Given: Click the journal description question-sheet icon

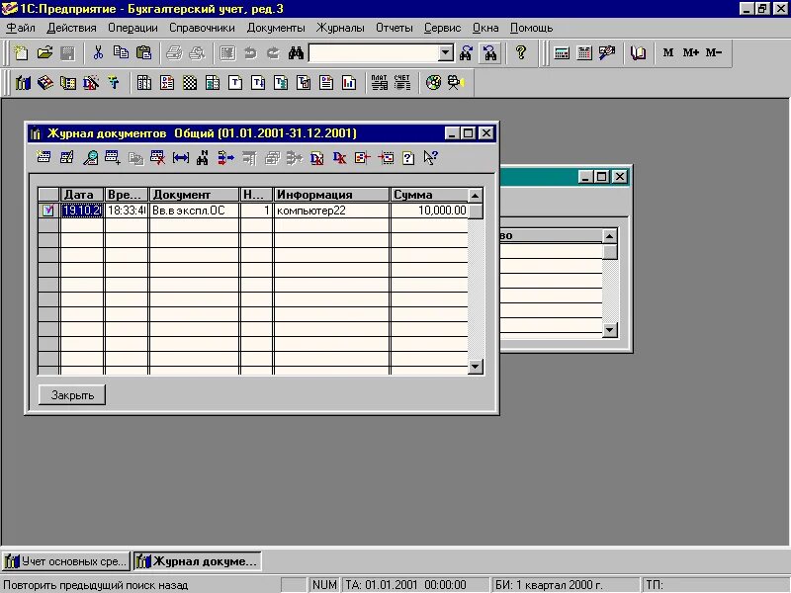Looking at the screenshot, I should pyautogui.click(x=408, y=158).
